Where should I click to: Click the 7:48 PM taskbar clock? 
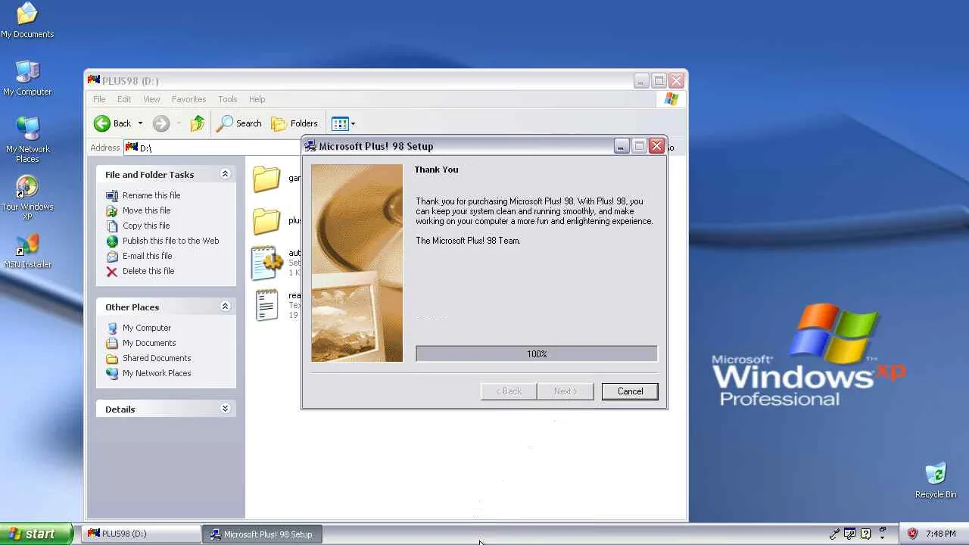click(941, 534)
